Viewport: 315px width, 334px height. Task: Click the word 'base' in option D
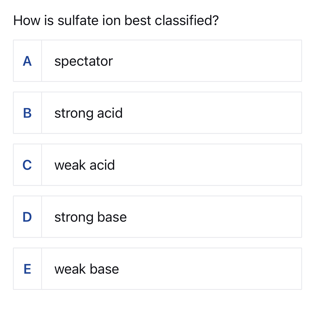pyautogui.click(x=112, y=217)
